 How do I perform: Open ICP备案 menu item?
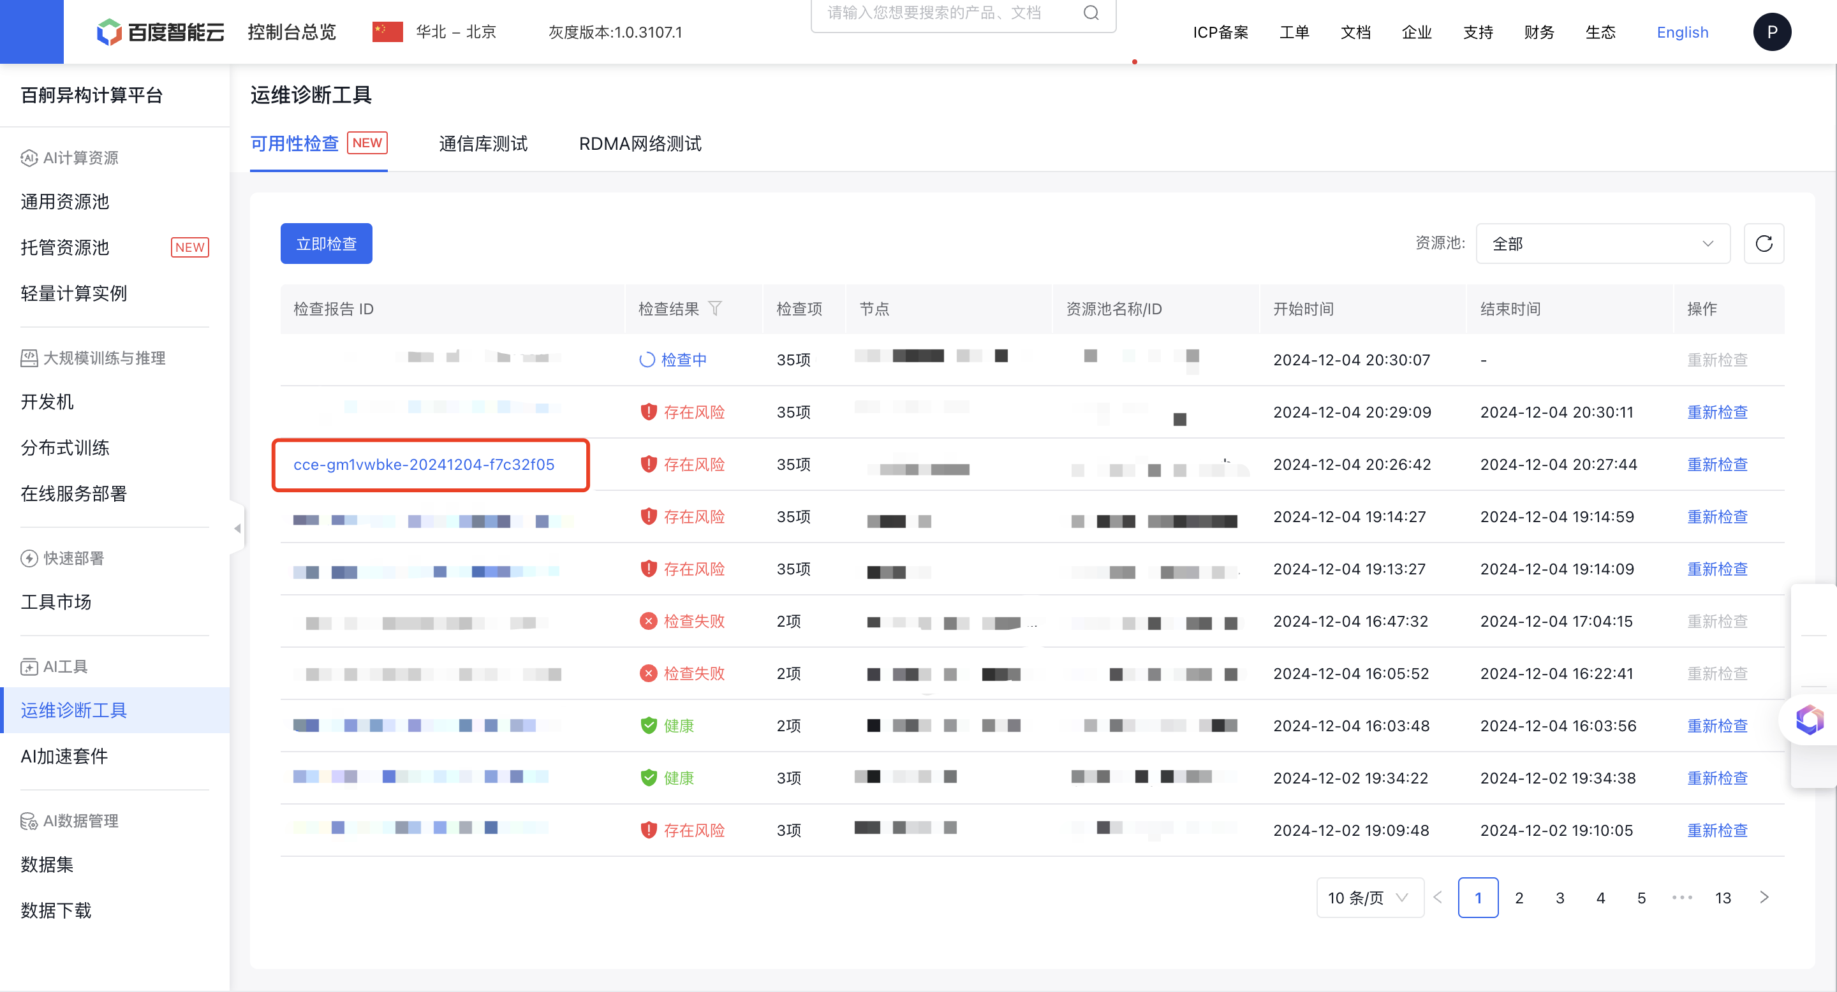[x=1220, y=32]
